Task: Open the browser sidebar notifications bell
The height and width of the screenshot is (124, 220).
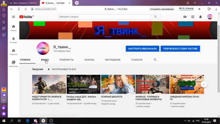Action: (x=4, y=9)
